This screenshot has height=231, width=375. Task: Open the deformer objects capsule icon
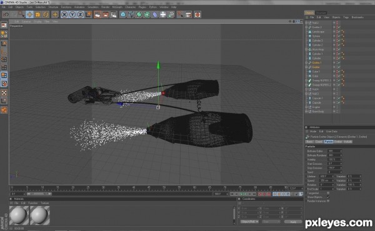pyautogui.click(x=155, y=14)
